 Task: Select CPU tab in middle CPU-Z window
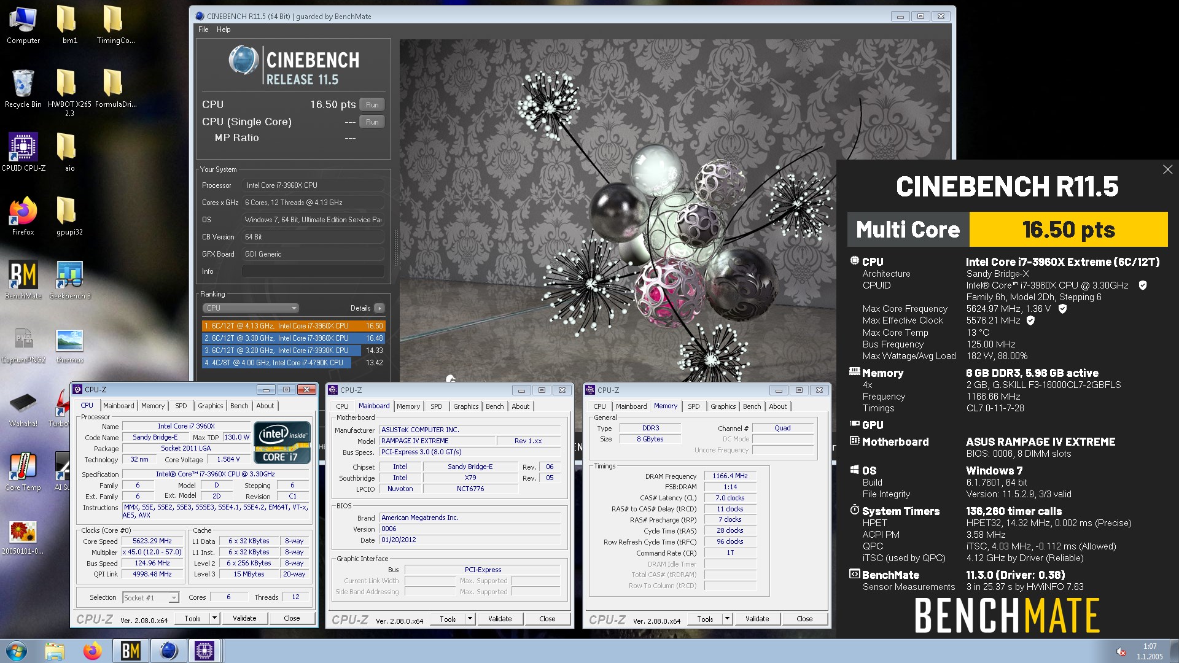click(x=342, y=406)
